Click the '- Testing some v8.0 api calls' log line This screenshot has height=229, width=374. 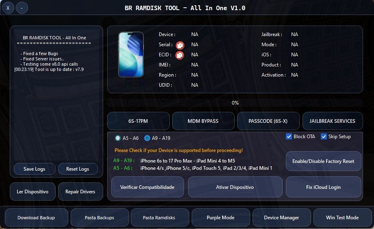(49, 64)
